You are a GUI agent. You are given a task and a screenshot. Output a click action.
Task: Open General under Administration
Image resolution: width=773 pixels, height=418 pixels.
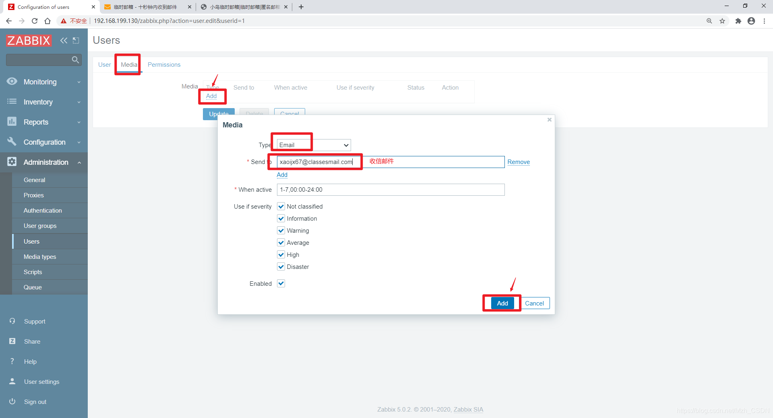click(x=50, y=180)
